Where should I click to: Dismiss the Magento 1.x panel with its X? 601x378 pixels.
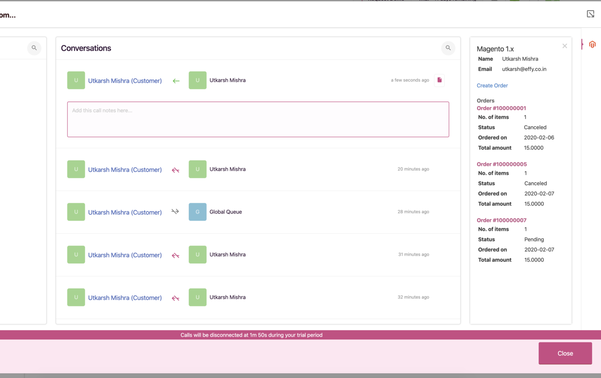(564, 46)
